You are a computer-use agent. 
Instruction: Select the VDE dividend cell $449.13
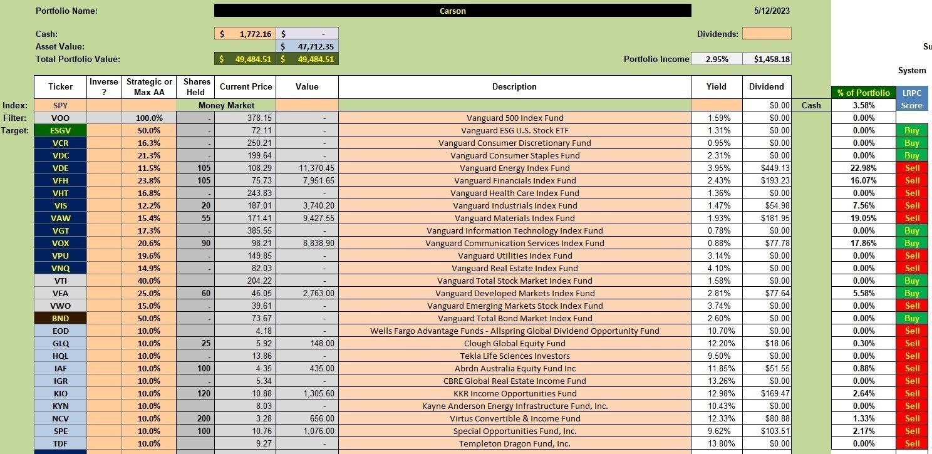[767, 168]
